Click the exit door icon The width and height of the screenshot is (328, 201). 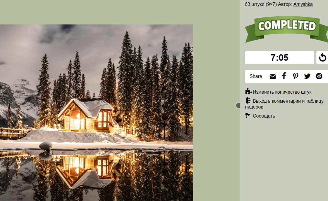pyautogui.click(x=248, y=100)
